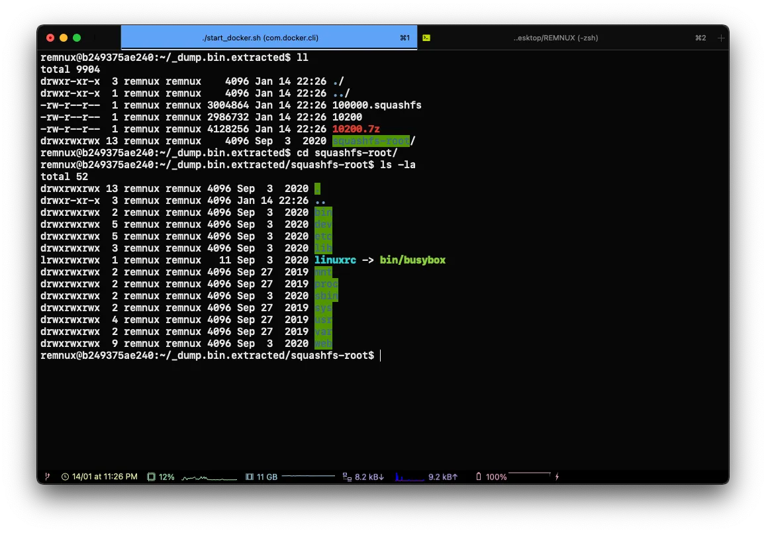
Task: Click the clock icon in status bar
Action: click(65, 477)
